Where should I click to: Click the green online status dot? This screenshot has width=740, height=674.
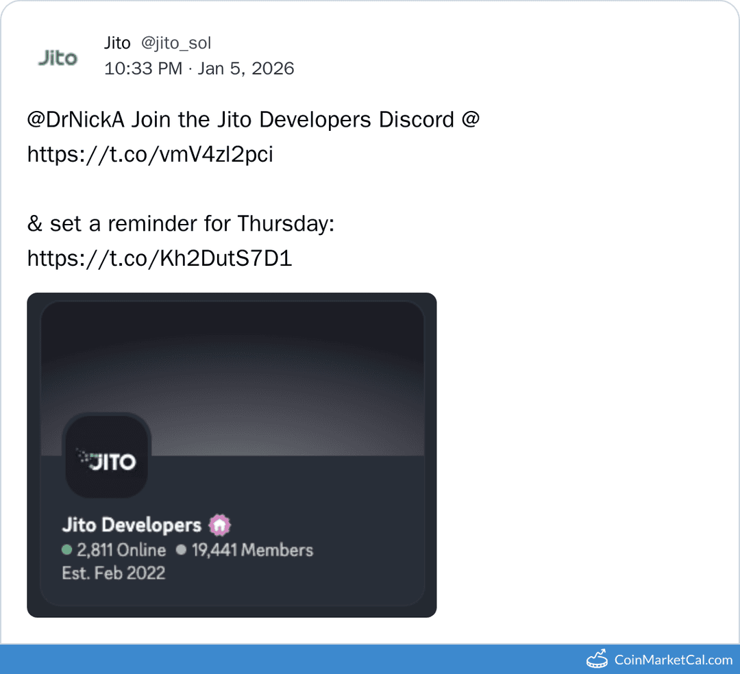66,550
